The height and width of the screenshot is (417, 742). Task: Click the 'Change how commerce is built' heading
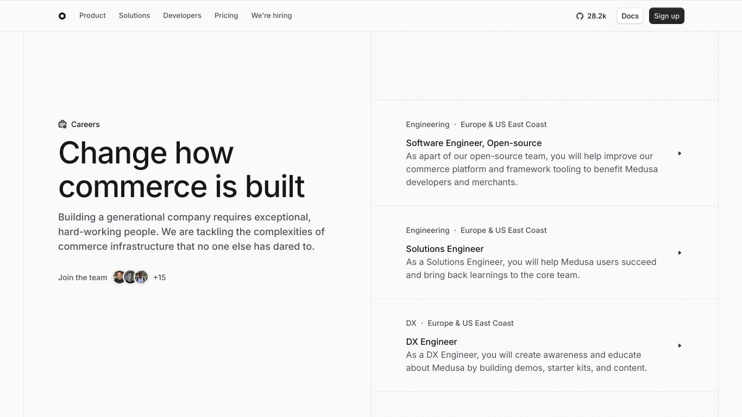181,169
